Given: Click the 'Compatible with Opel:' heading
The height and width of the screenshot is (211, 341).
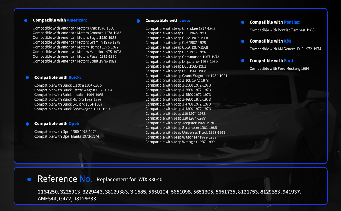Looking at the screenshot, I should [x=57, y=124].
